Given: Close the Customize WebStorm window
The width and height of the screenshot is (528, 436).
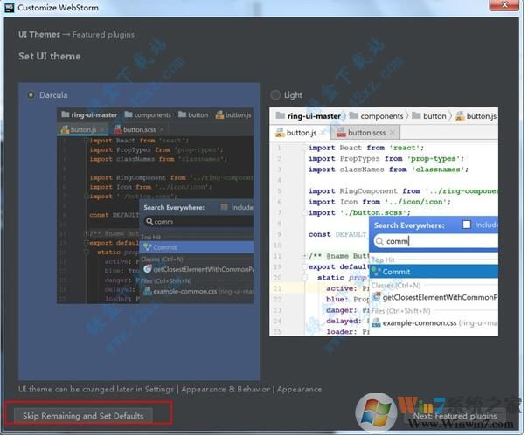Looking at the screenshot, I should coord(504,5).
